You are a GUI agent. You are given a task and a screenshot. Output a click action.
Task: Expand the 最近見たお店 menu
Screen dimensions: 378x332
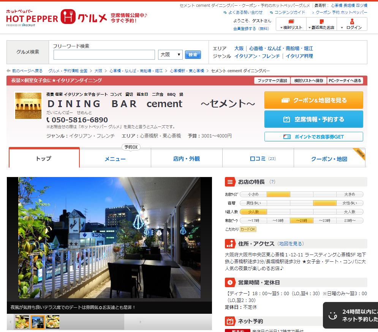coord(321,24)
